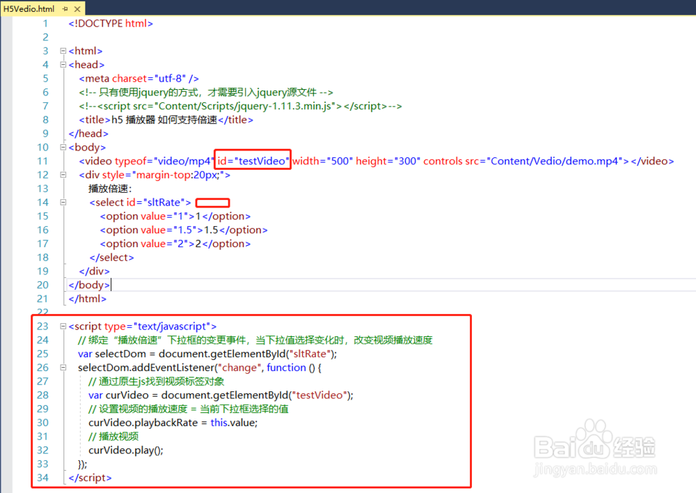Click the closing select tag
This screenshot has width=696, height=493.
(x=111, y=258)
